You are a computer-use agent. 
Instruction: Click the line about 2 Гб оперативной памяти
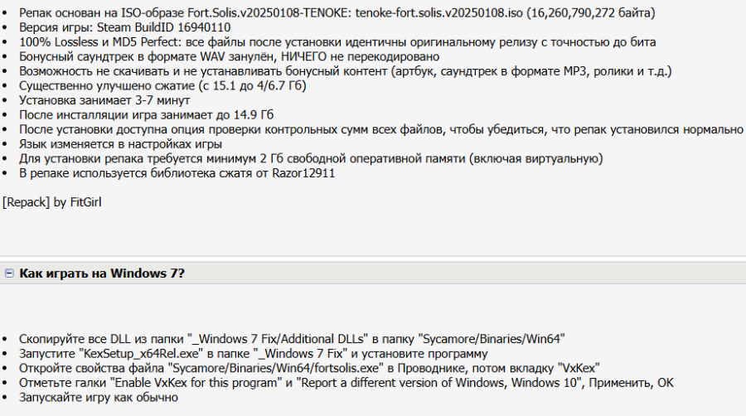[x=311, y=159]
